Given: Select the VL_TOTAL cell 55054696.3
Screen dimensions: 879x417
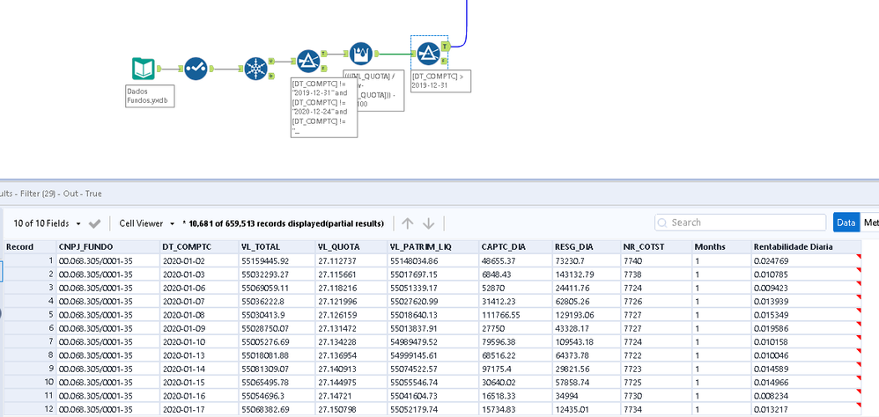Looking at the screenshot, I should tap(277, 395).
